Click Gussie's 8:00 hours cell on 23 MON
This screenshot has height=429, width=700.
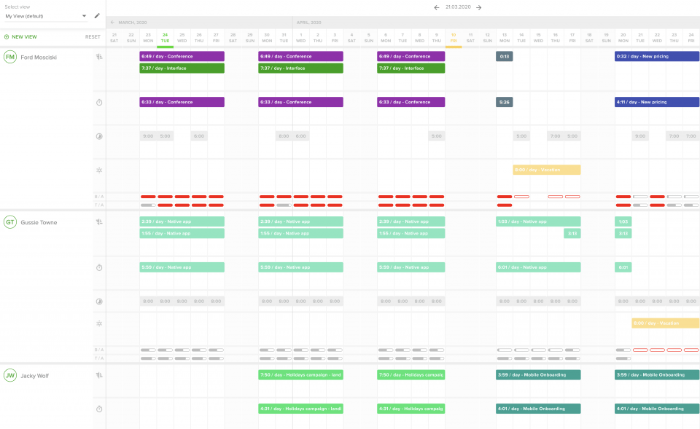coord(148,302)
